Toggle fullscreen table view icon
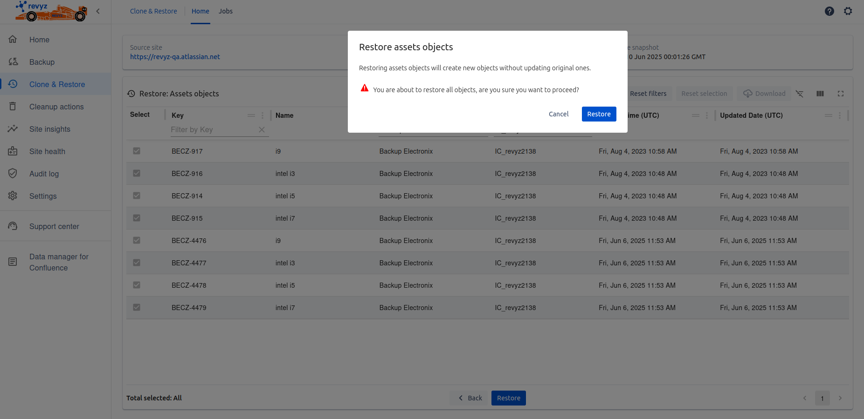 (841, 94)
